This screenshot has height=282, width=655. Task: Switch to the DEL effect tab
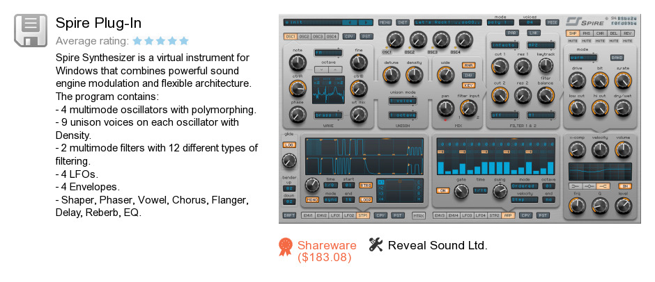pos(613,33)
